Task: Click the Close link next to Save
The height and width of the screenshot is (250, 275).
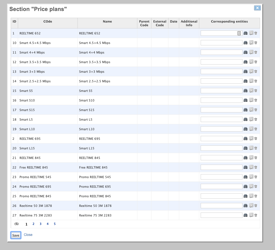Action: coord(28,235)
